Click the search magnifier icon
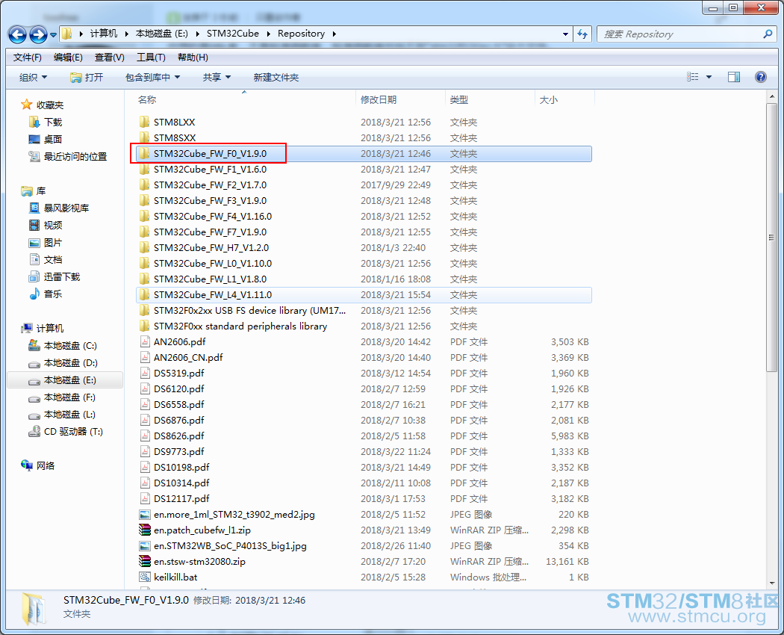784x635 pixels. coord(768,34)
